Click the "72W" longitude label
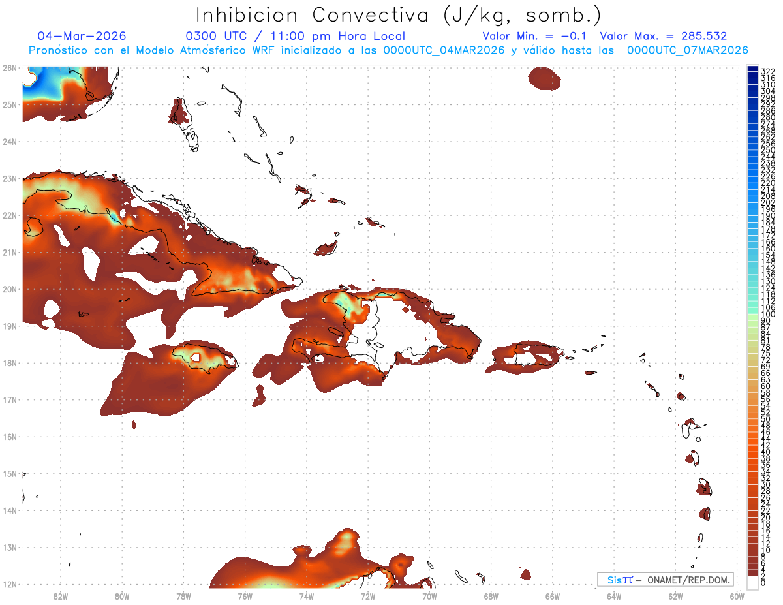The height and width of the screenshot is (605, 783). 368,596
